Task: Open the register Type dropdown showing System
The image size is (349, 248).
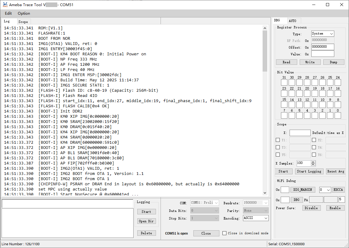Action: [322, 34]
